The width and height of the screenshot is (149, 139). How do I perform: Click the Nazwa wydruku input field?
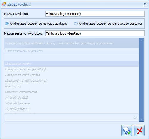[x=95, y=14]
